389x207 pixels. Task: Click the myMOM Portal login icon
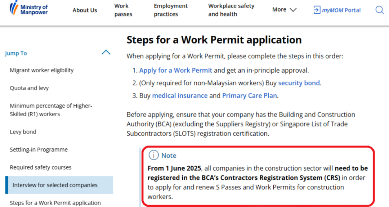(x=317, y=10)
